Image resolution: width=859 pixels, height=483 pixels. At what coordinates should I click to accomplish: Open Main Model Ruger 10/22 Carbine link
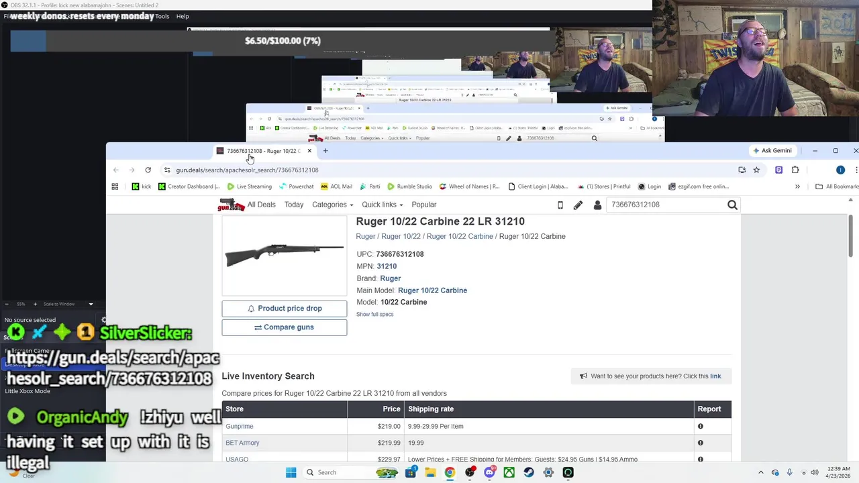click(x=432, y=290)
